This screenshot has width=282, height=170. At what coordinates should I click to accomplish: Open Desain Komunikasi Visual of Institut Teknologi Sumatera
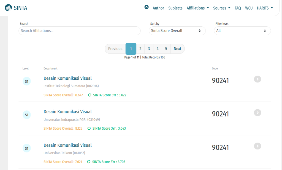68,78
